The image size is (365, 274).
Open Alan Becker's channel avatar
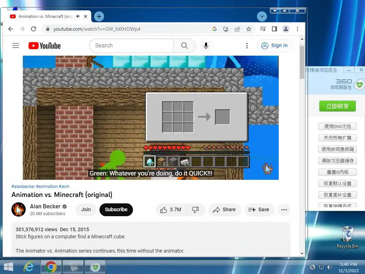[19, 209]
